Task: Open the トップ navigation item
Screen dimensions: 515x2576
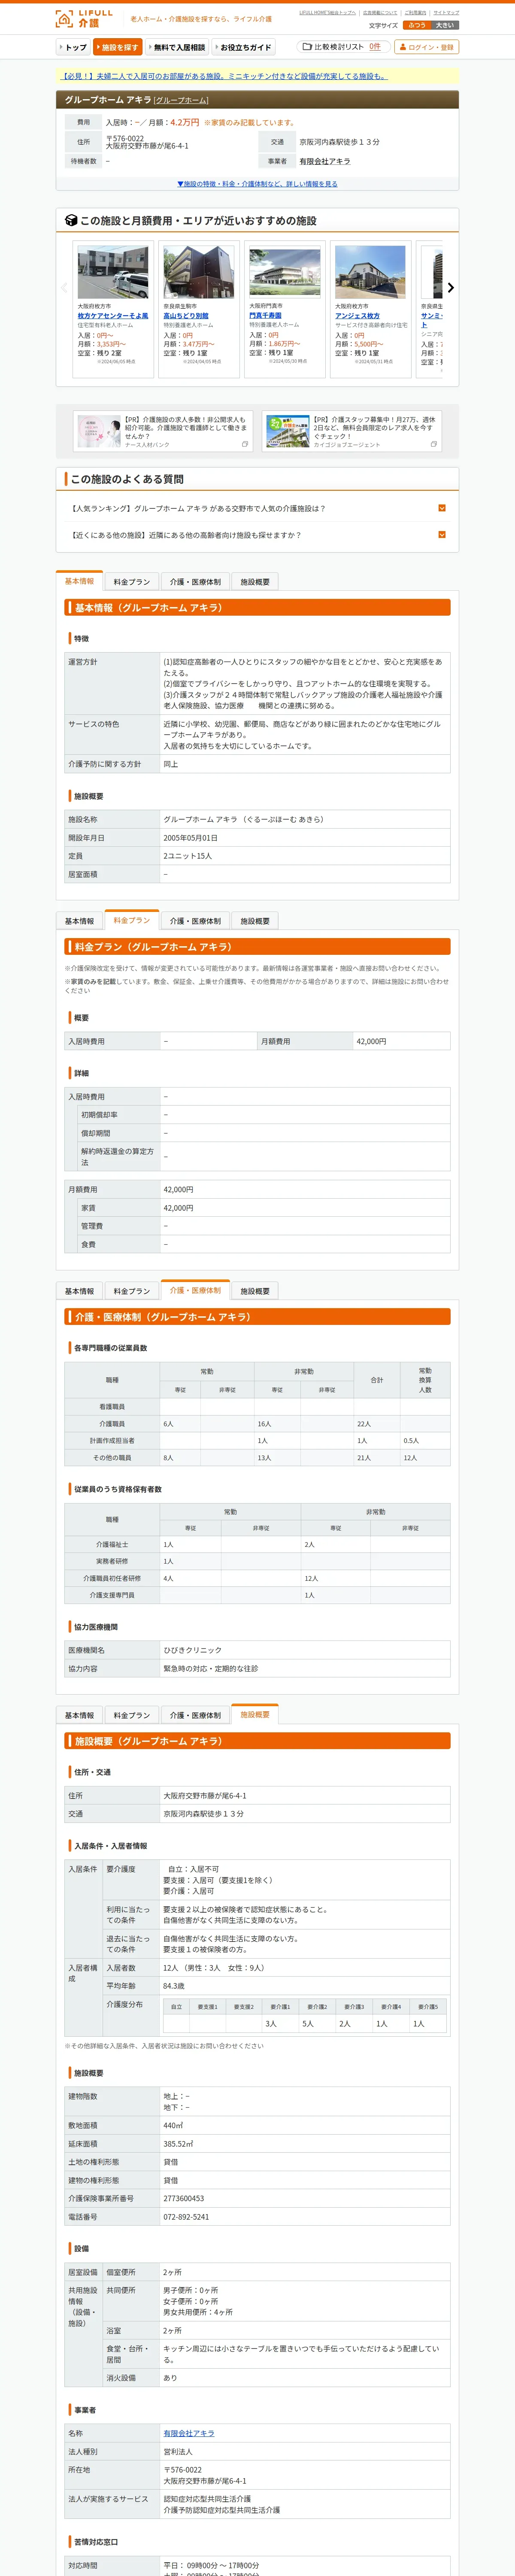Action: (x=73, y=47)
